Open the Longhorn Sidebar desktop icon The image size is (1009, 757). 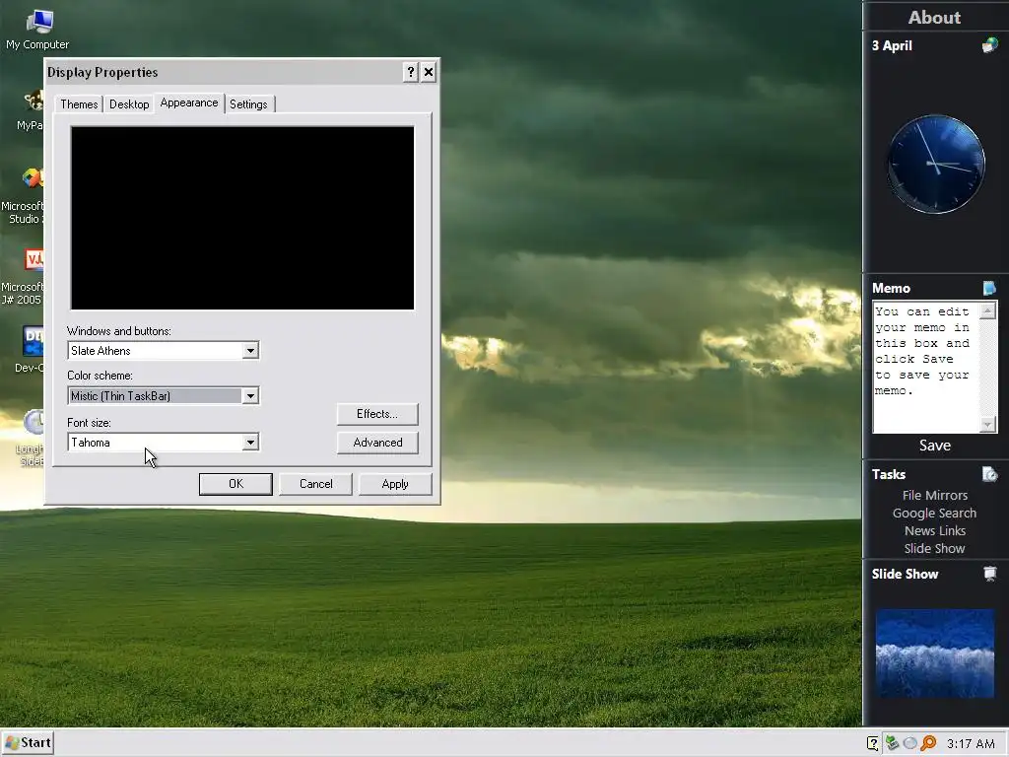(x=31, y=439)
